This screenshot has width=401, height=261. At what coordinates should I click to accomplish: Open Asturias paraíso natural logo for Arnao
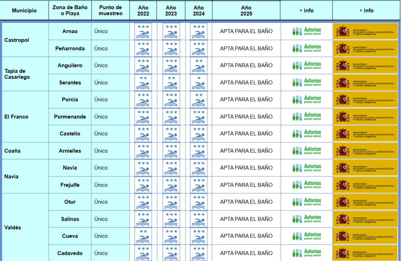[x=307, y=31]
